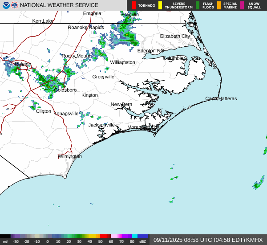267x245 pixels.
Task: Click the NATIONAL WEATHER SERVICE title text
Action: pyautogui.click(x=59, y=5)
